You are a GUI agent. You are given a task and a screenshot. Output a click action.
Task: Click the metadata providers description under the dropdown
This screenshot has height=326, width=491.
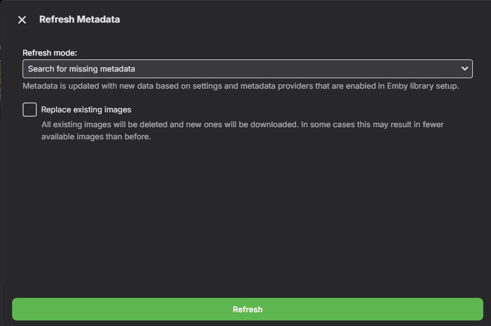click(241, 86)
